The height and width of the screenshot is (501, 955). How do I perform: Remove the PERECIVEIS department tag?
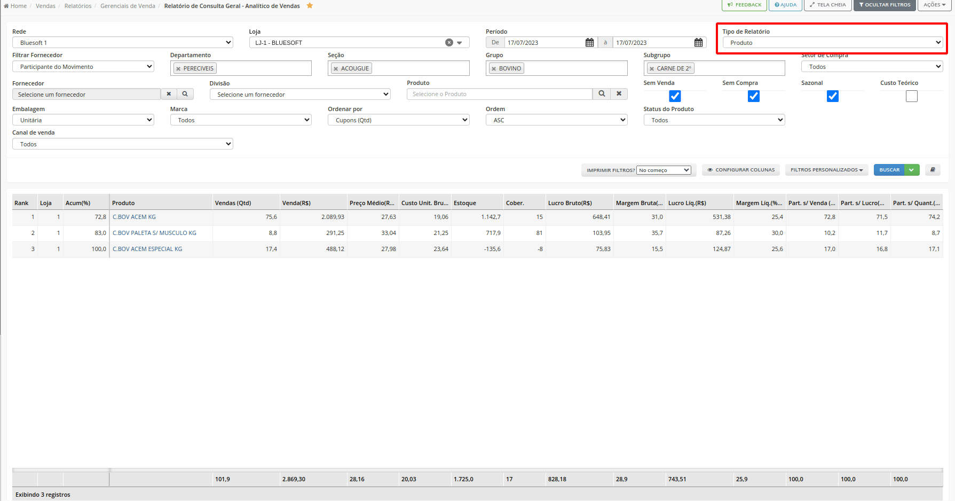(178, 69)
